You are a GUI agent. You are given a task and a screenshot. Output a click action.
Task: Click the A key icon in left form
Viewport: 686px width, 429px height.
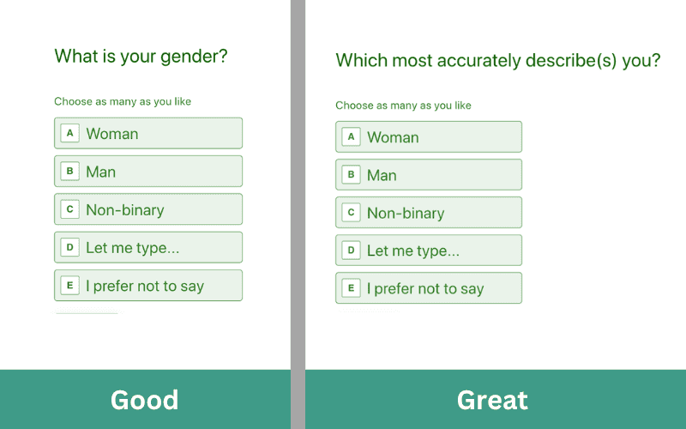[x=69, y=133]
